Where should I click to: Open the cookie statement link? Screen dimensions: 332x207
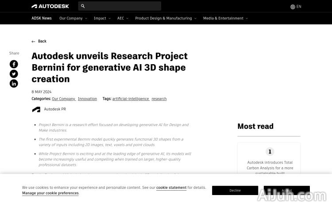(171, 188)
